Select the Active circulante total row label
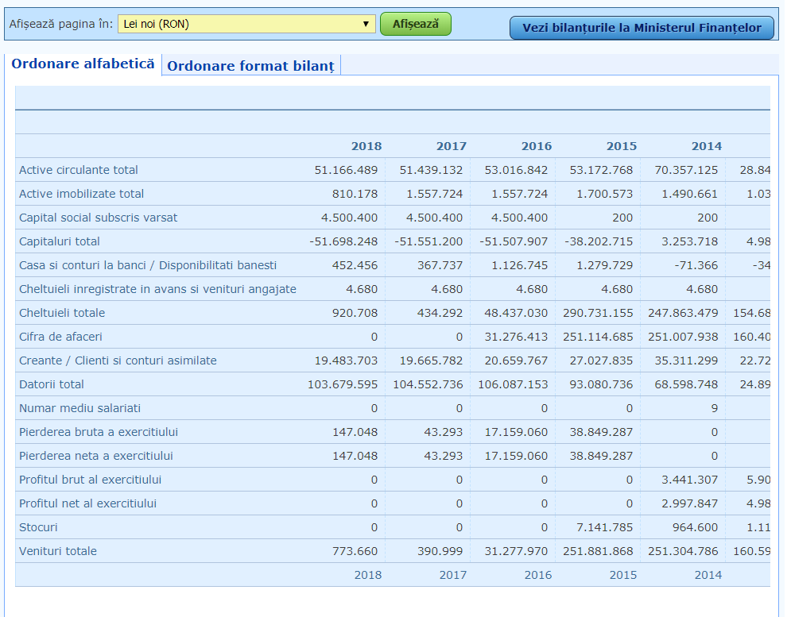The width and height of the screenshot is (791, 617). [78, 170]
